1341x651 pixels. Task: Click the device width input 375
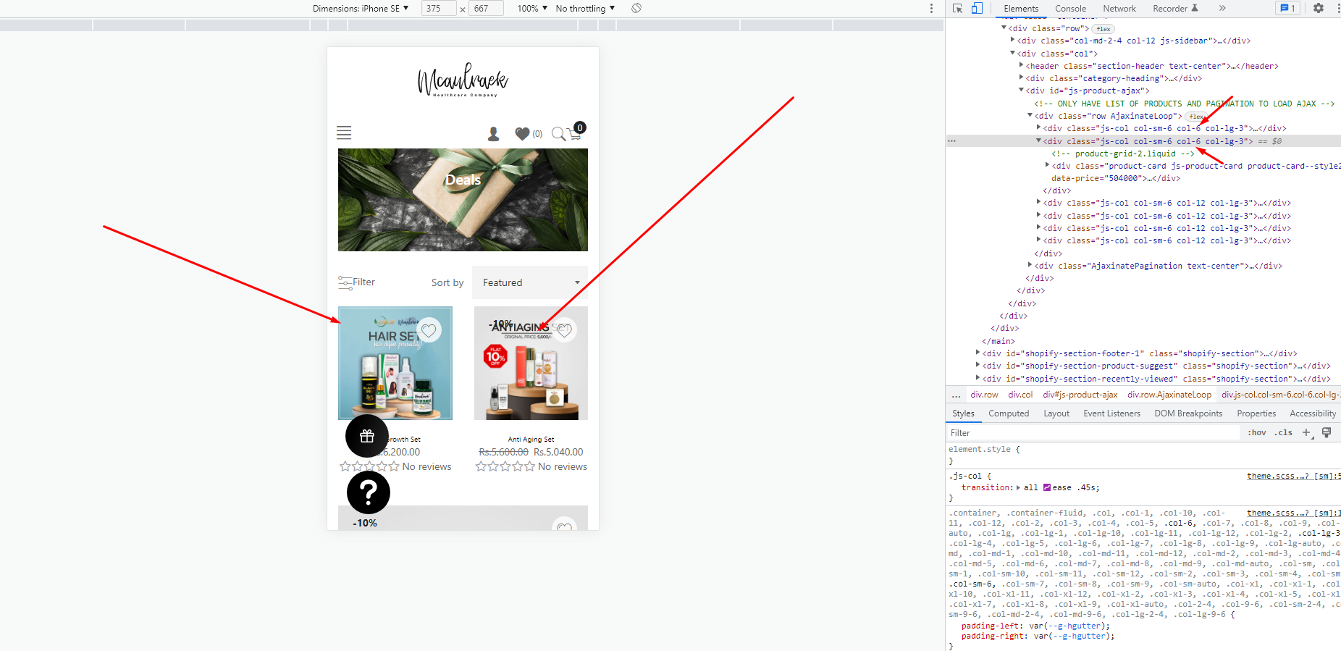point(439,8)
